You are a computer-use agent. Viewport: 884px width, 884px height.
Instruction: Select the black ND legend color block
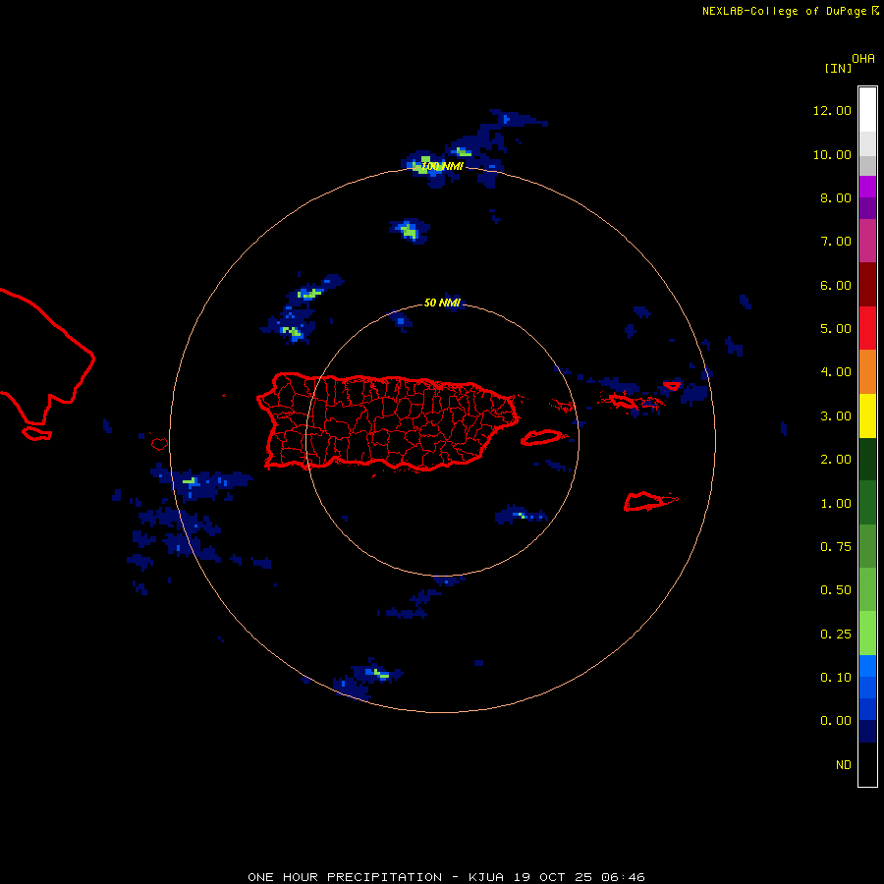coord(867,764)
